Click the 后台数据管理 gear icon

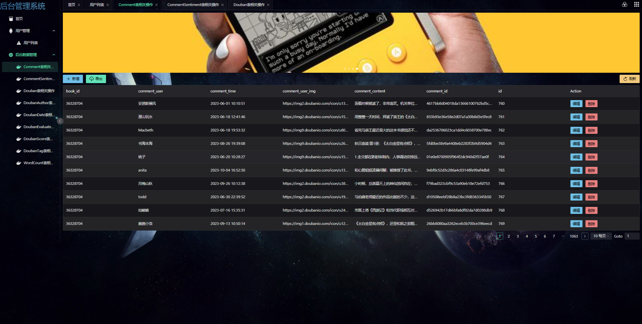pyautogui.click(x=11, y=55)
